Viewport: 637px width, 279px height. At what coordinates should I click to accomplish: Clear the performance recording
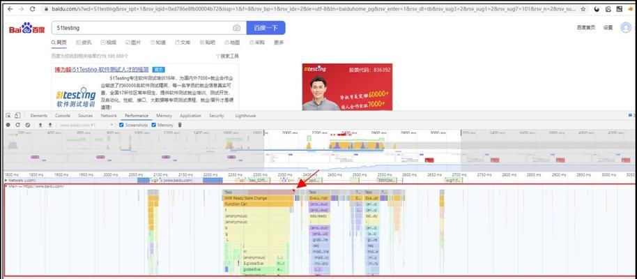[x=28, y=125]
